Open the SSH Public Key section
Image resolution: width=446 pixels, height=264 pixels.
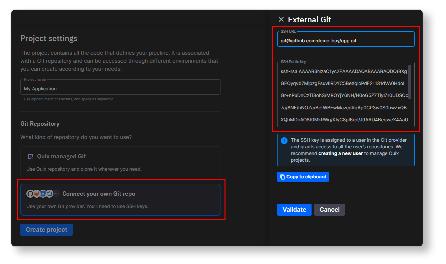point(346,95)
